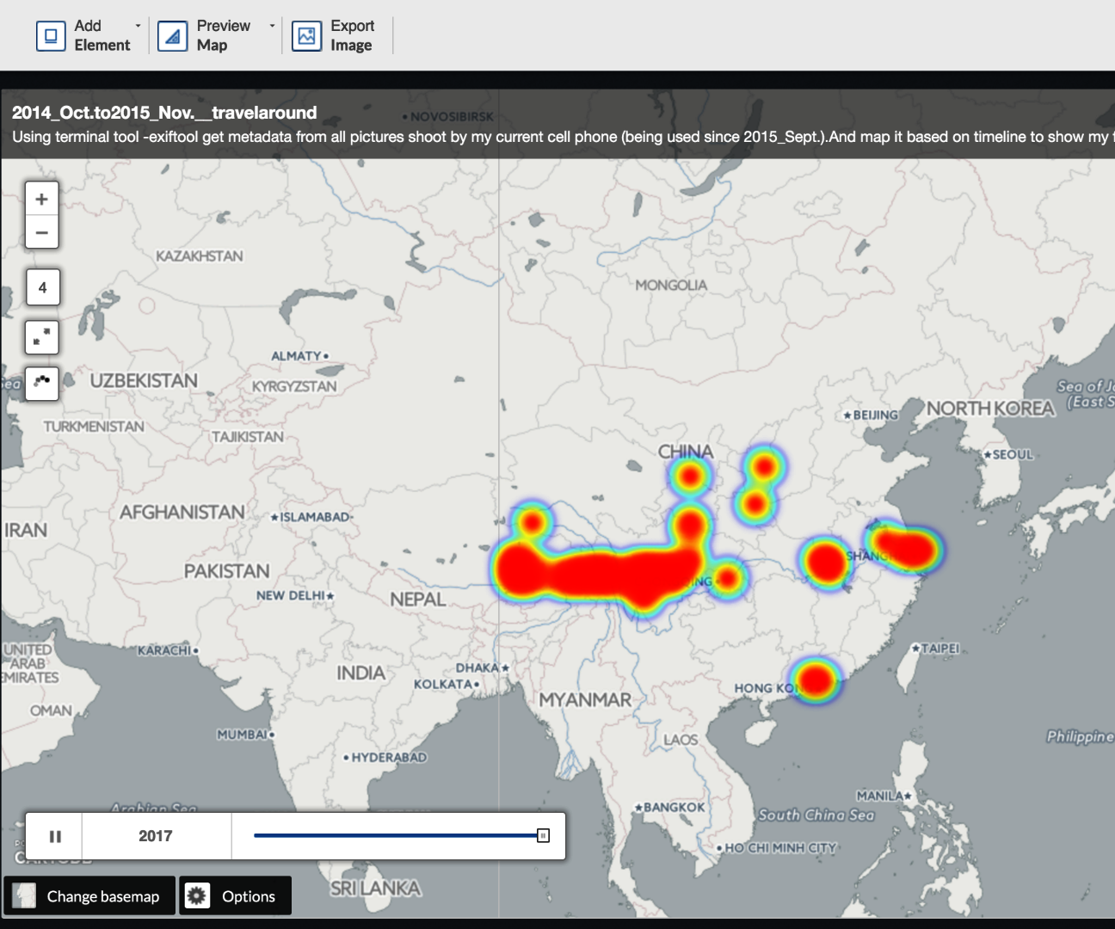
Task: Select the Add Element toolbar icon
Action: tap(49, 35)
